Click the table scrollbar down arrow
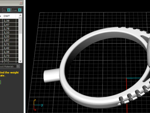Screen dimensions: 150x113 tap(20, 61)
